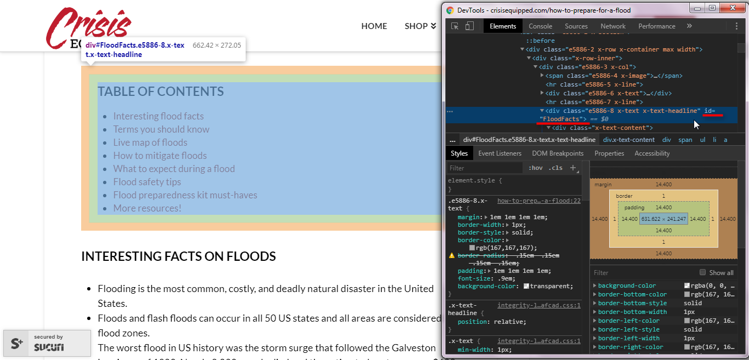Collapse the x-text-content div node

(x=548, y=128)
